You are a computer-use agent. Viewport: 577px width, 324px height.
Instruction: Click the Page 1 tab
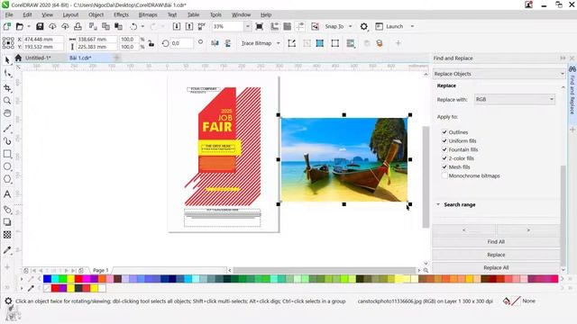pos(100,270)
